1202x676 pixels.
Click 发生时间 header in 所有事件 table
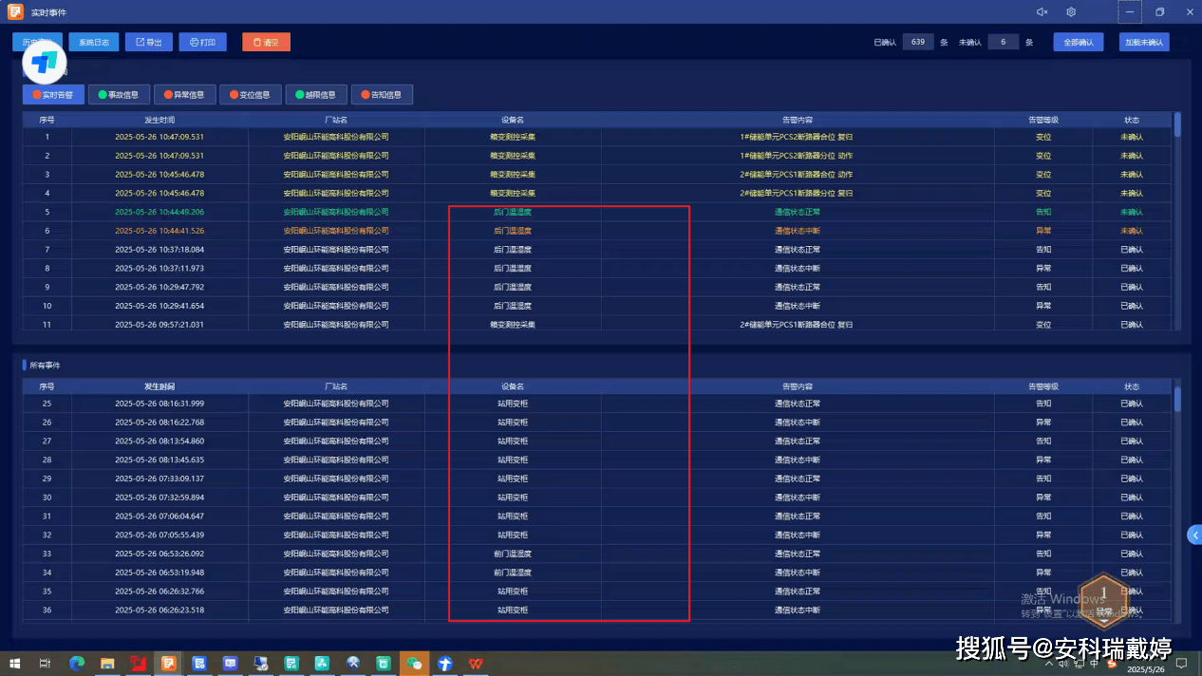click(x=160, y=386)
